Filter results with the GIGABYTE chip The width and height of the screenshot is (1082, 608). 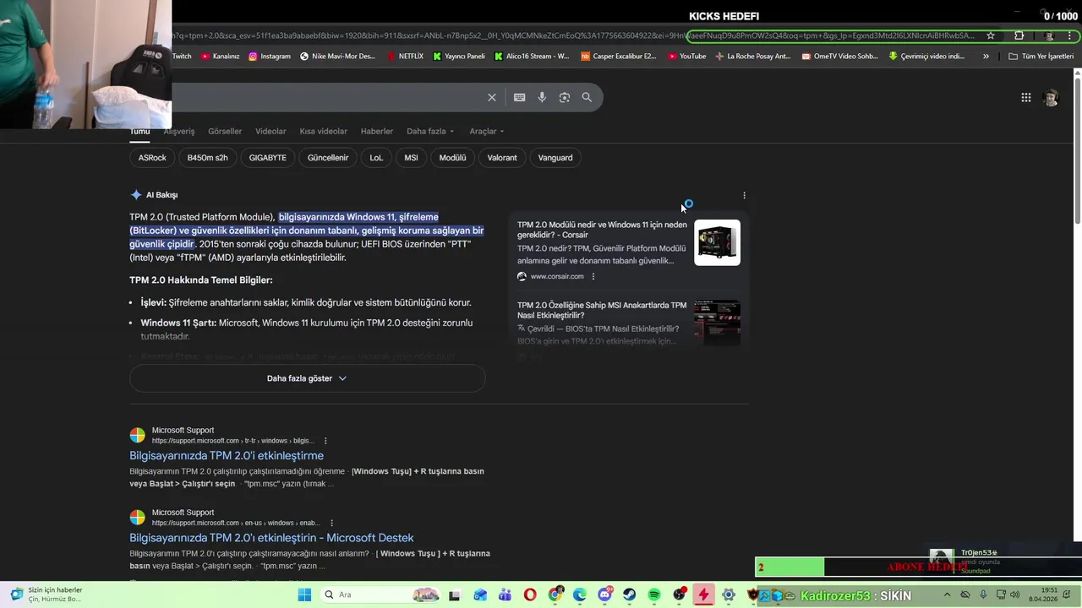click(268, 158)
